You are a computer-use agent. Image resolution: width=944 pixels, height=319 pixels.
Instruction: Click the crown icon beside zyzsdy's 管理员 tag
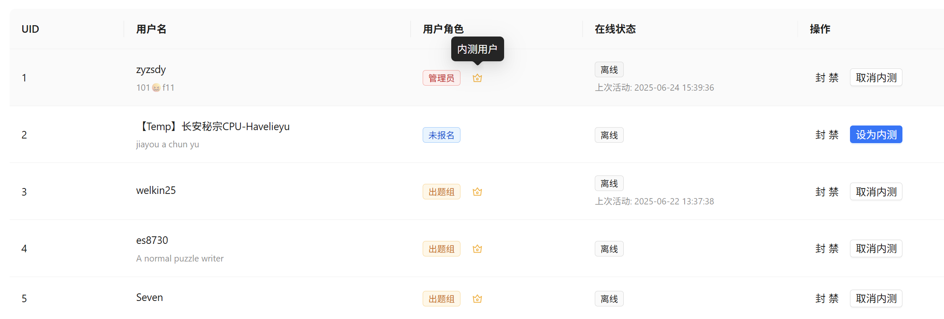tap(477, 78)
